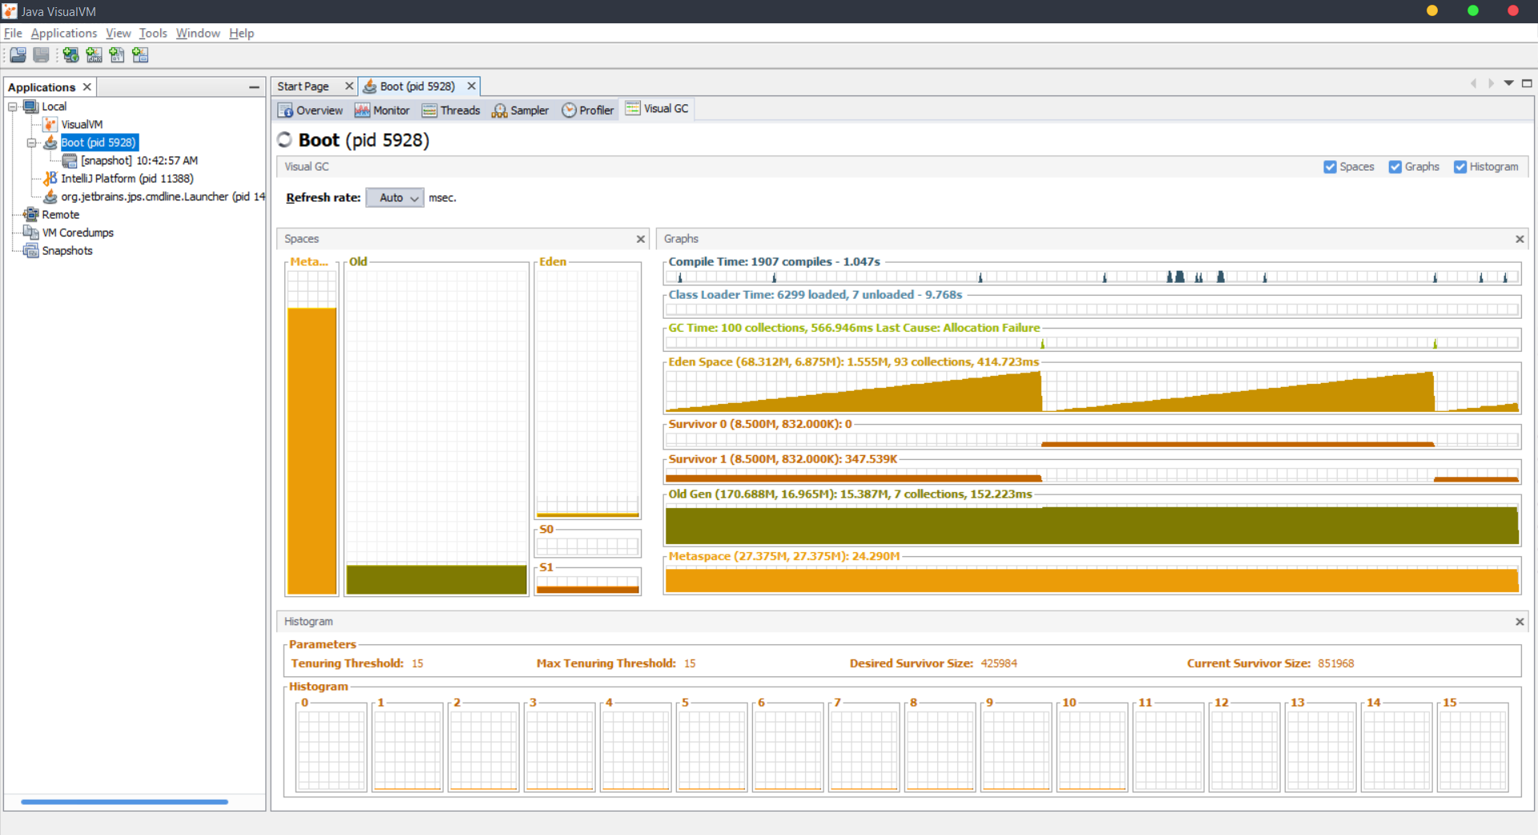Switch to the Sampler tab
Image resolution: width=1538 pixels, height=835 pixels.
click(521, 111)
